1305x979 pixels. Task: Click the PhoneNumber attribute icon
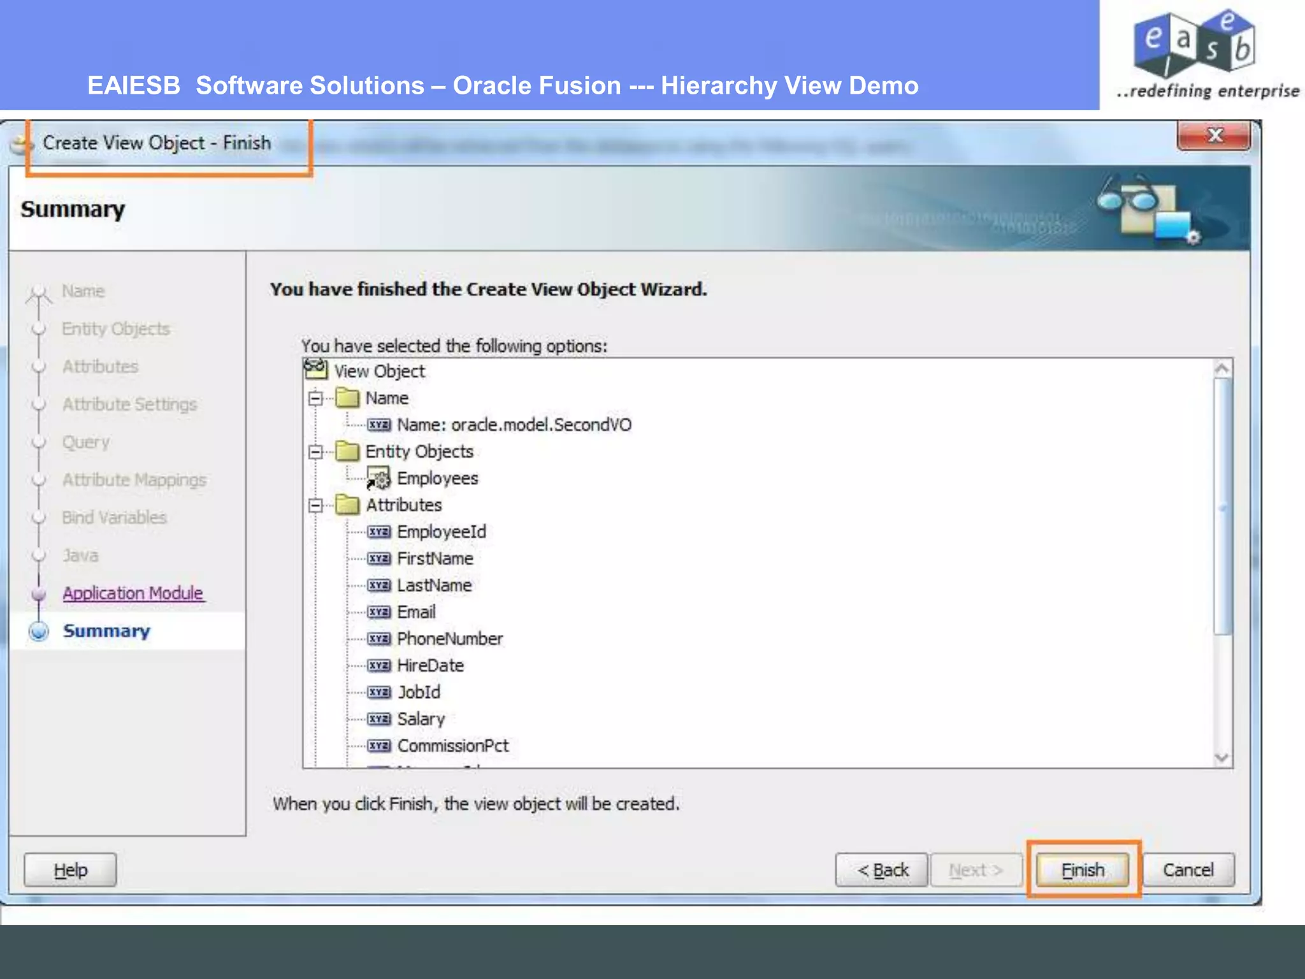[x=379, y=639]
